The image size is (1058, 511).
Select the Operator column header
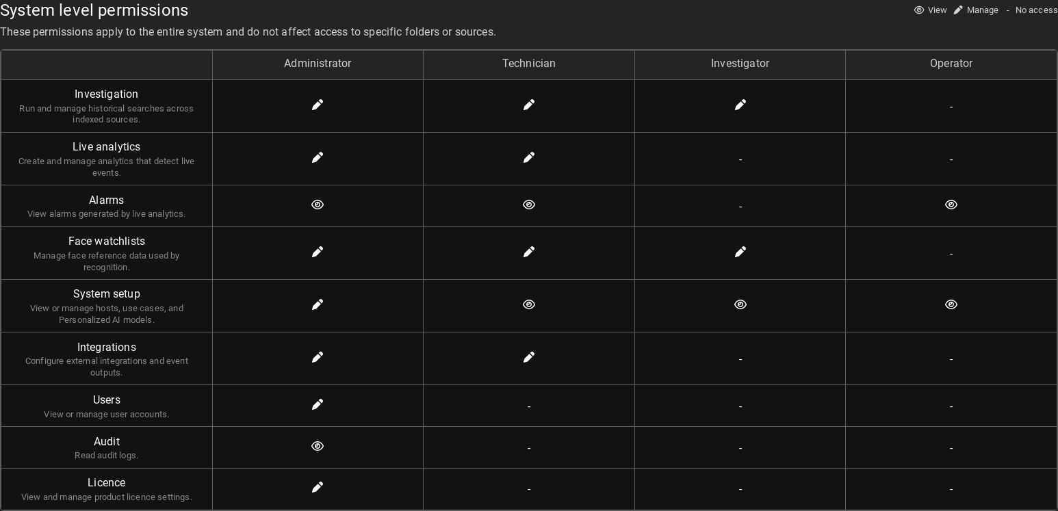click(x=951, y=64)
